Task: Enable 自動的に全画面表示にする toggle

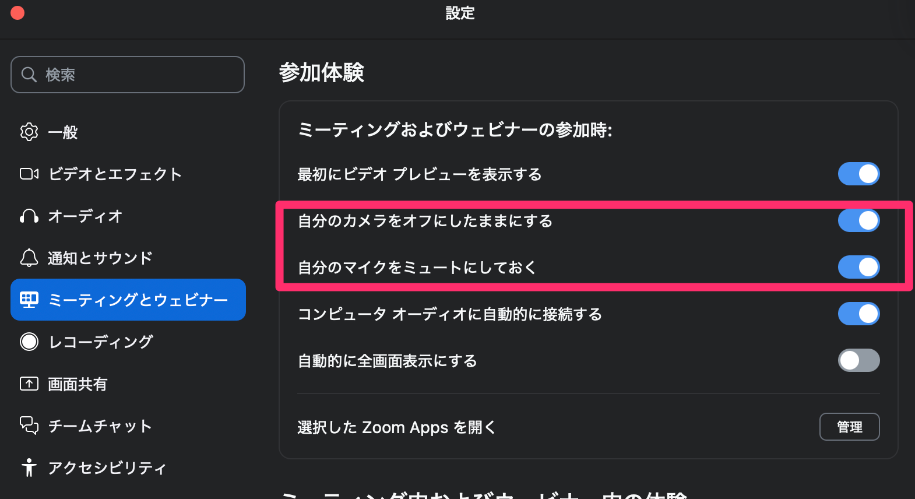Action: [858, 360]
